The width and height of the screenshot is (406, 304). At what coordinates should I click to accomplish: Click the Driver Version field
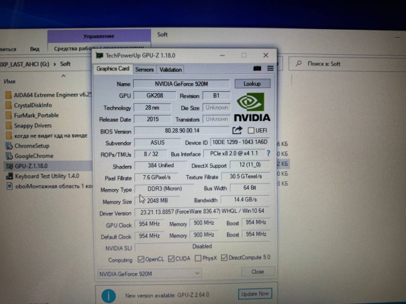click(202, 211)
